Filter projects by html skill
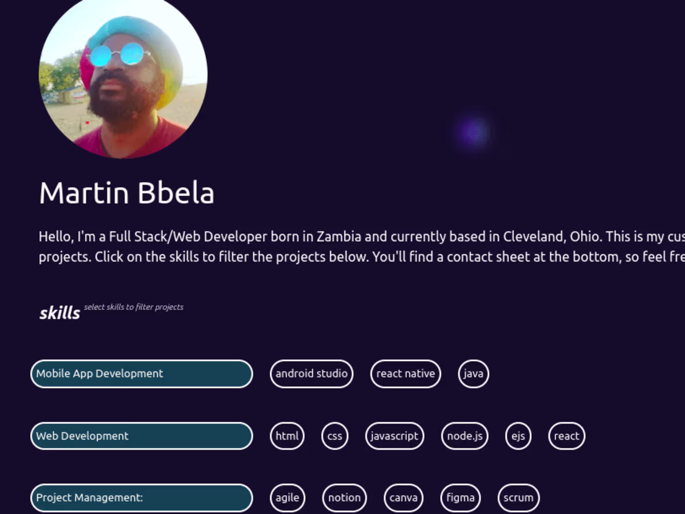 [287, 436]
